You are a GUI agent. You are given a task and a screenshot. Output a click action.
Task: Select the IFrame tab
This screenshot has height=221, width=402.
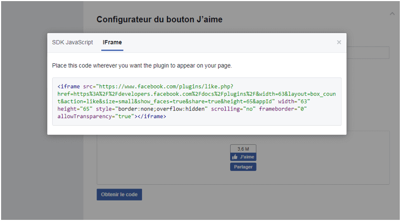[x=112, y=42]
